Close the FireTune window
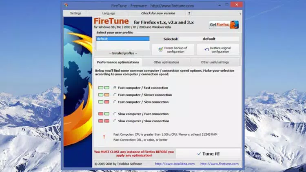 click(237, 4)
